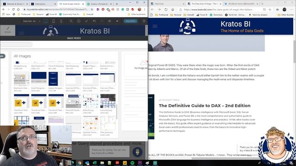
Task: Open Edge settings ellipsis menu
Action: pos(292,9)
